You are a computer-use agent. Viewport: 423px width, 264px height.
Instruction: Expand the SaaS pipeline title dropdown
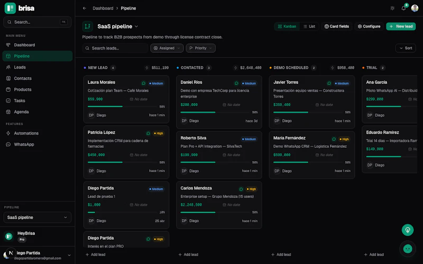[136, 26]
